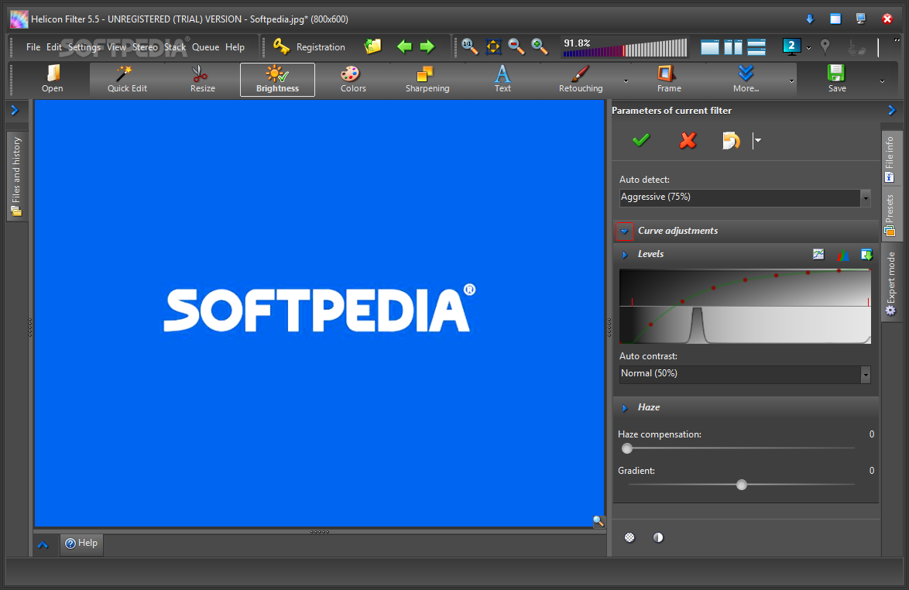
Task: Add the Frame effect
Action: [x=668, y=79]
